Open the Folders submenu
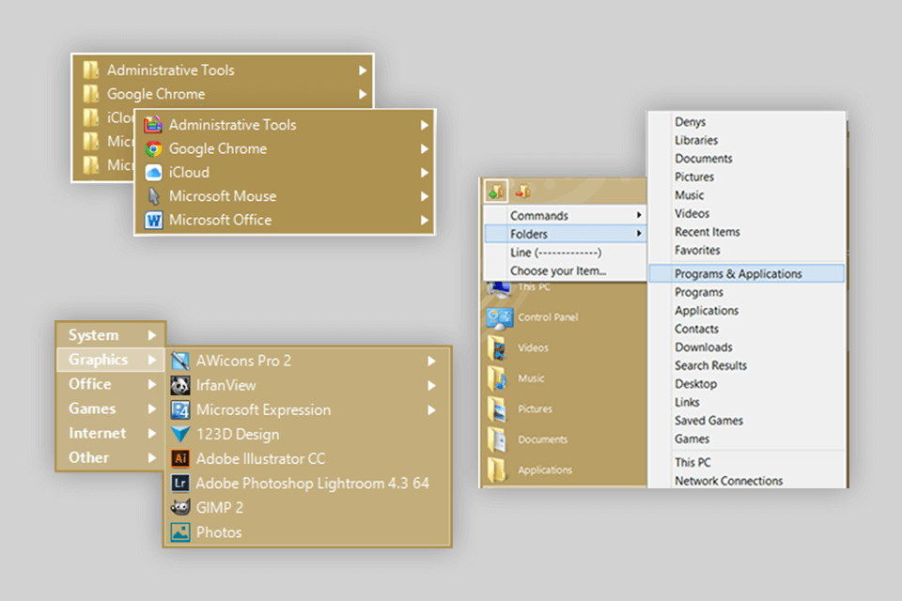 coord(566,234)
